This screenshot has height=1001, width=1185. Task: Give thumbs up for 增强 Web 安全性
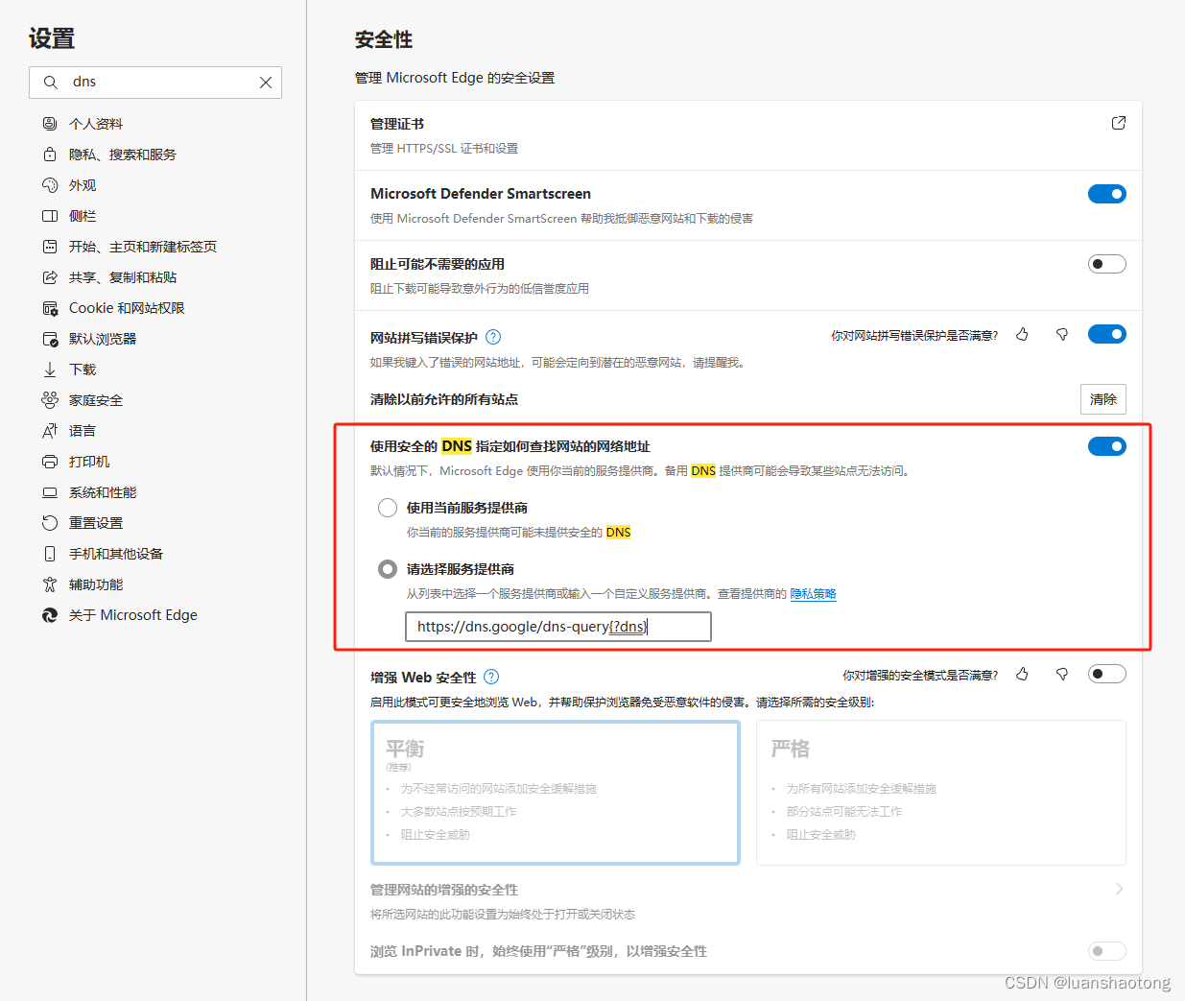[1023, 674]
